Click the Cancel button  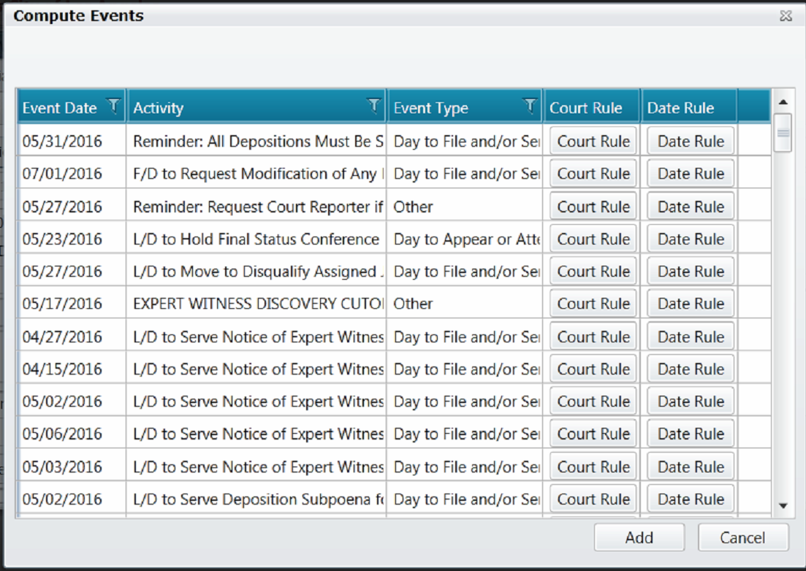(742, 537)
